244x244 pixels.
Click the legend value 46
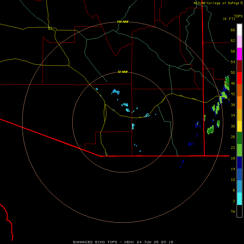tap(233, 84)
